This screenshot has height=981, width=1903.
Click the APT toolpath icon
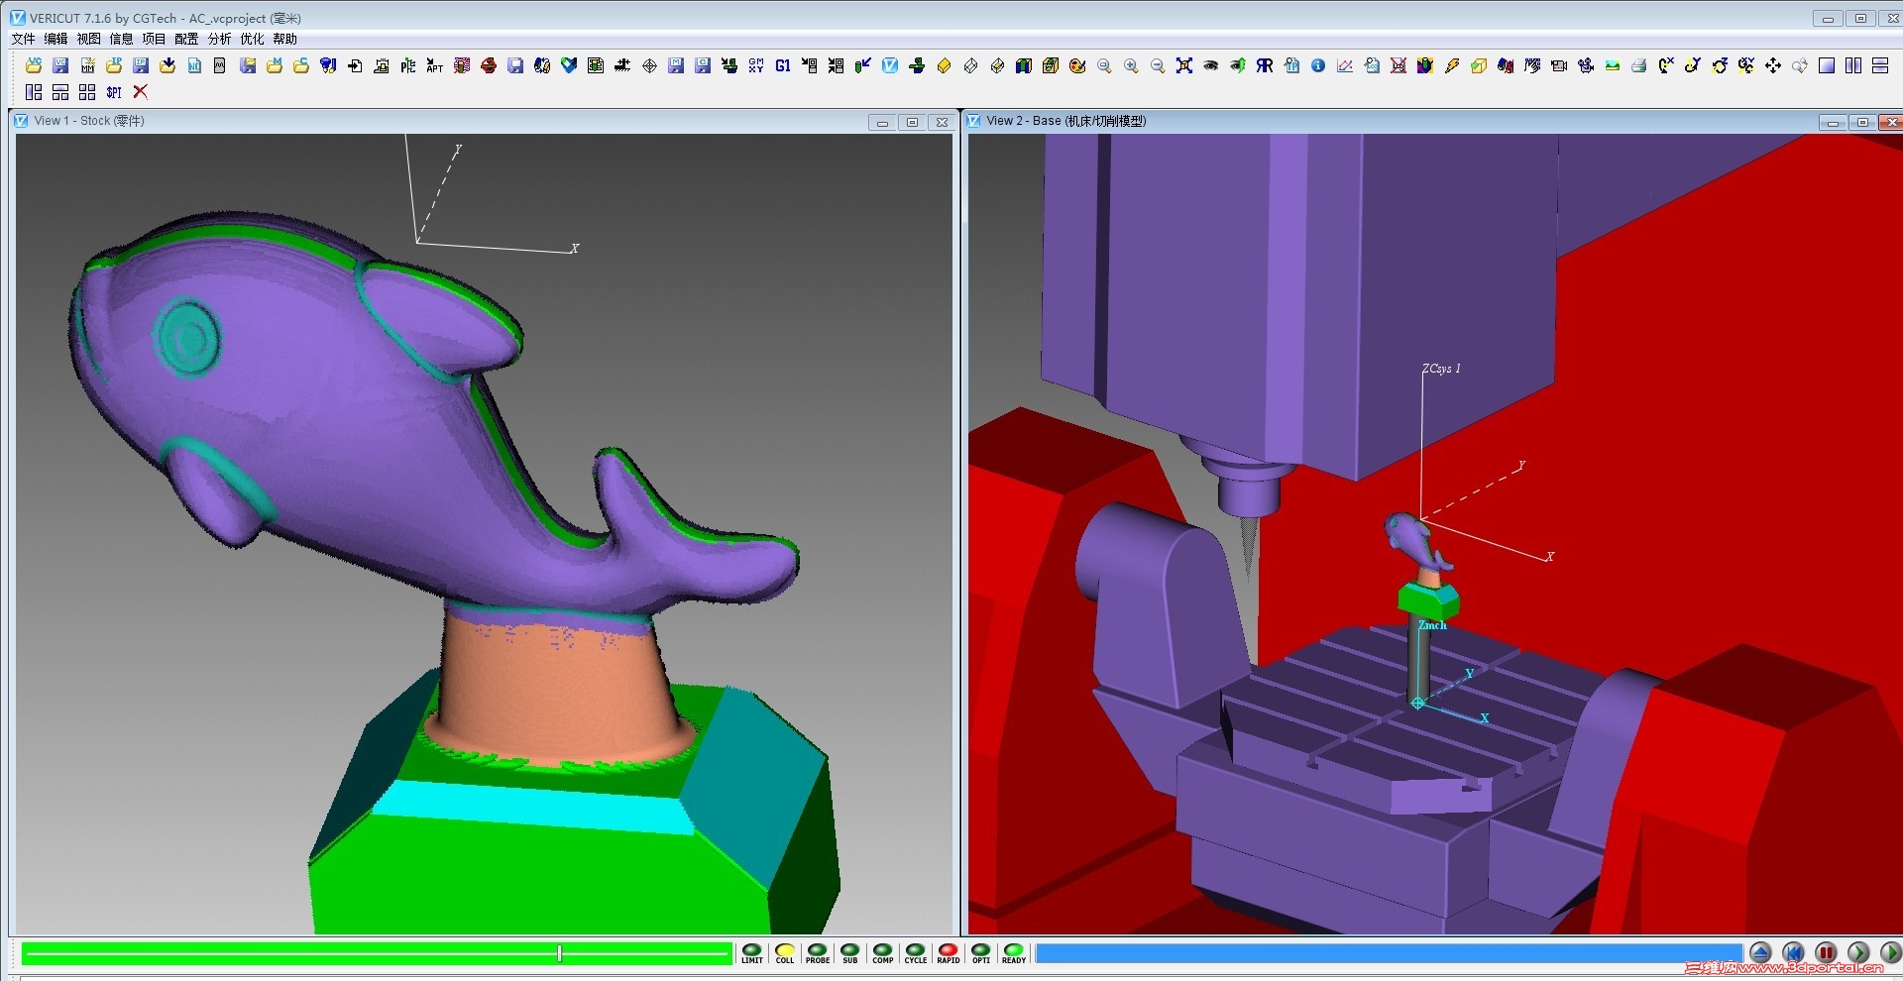(434, 65)
